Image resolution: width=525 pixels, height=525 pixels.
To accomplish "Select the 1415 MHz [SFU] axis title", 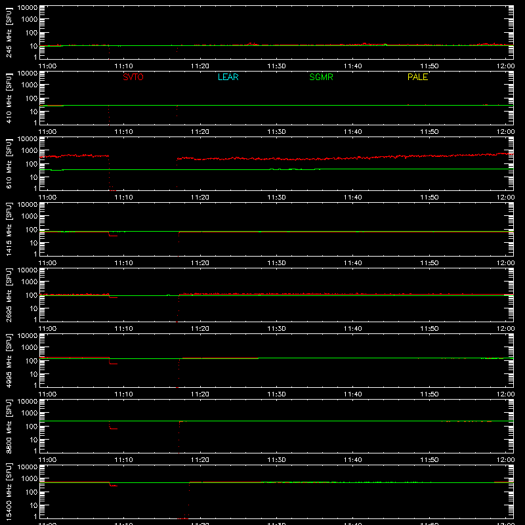I will coord(9,230).
